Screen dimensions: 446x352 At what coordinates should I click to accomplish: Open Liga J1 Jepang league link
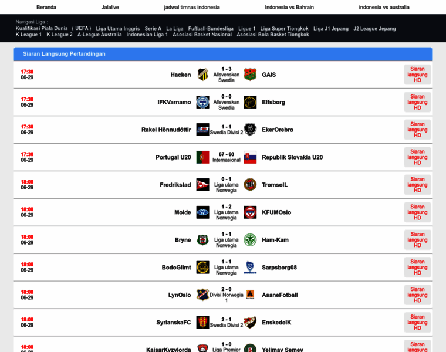tap(331, 28)
